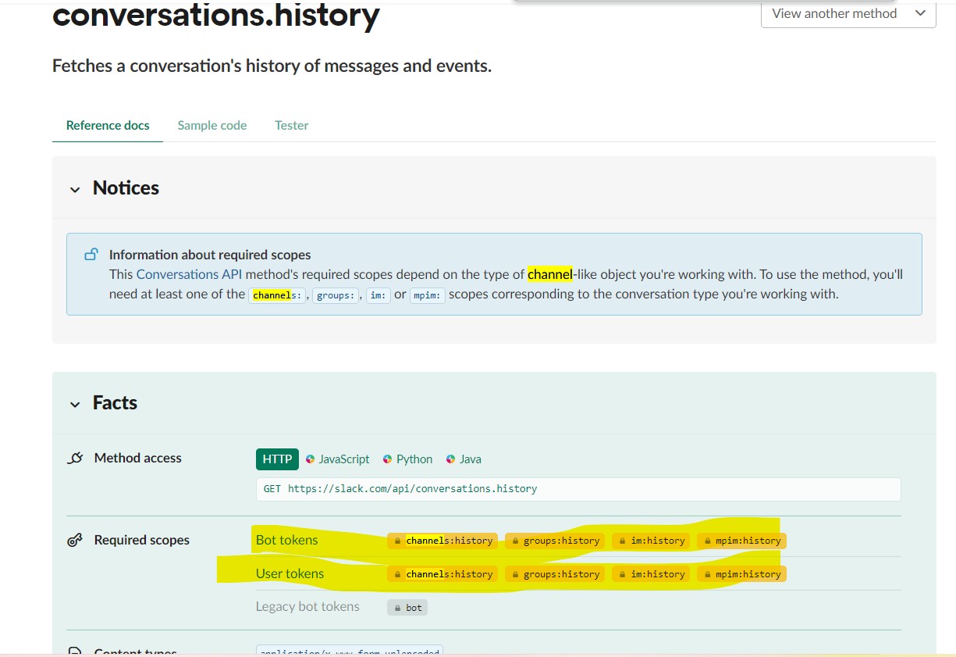Open Bot tokens mpim:history scope

point(741,541)
